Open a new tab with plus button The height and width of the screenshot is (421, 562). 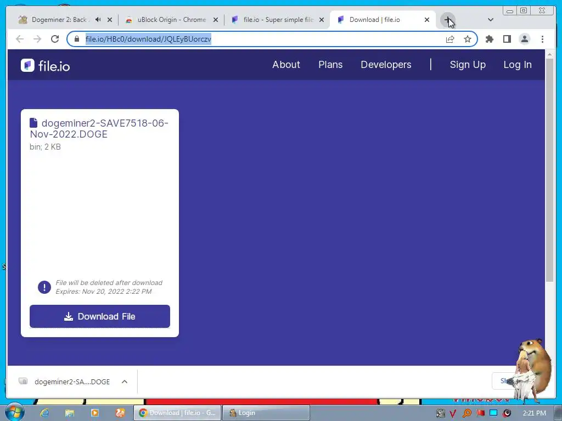click(448, 20)
